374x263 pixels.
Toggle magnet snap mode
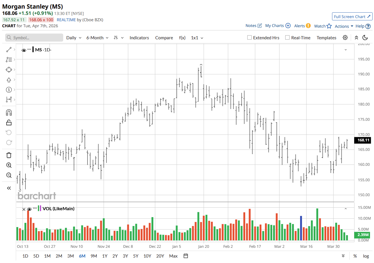pos(9,112)
